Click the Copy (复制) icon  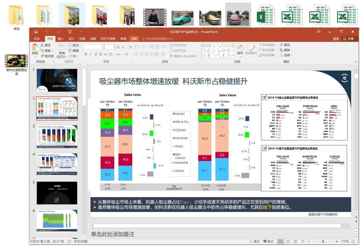[x=42, y=51]
